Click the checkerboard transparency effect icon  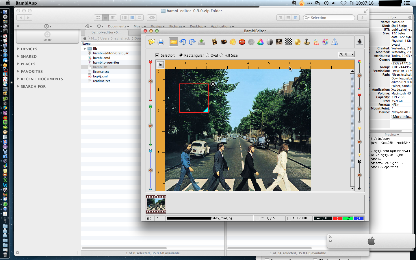(288, 42)
